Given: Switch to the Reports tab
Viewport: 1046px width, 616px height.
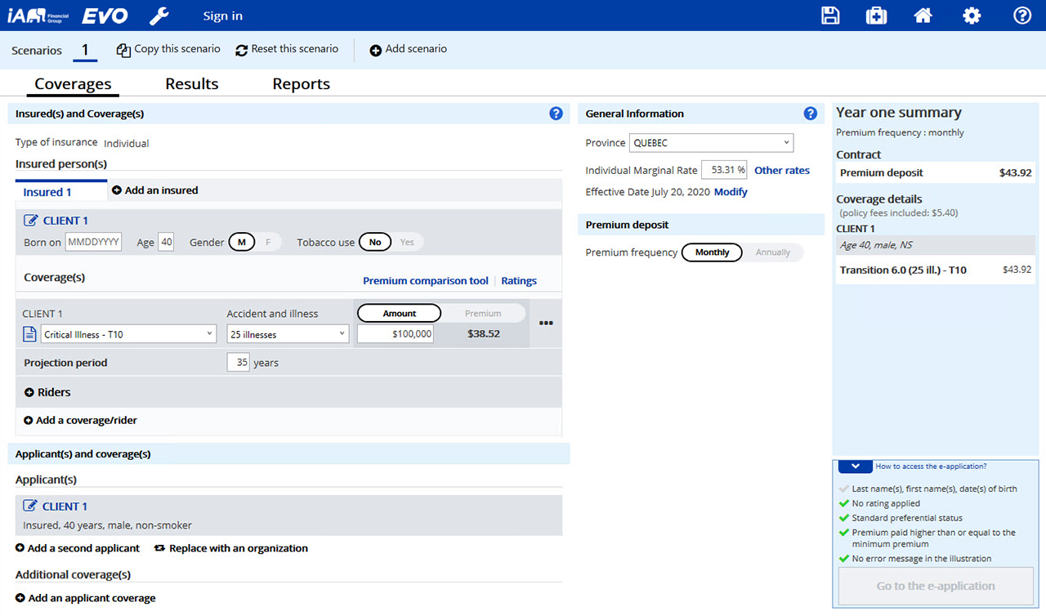Looking at the screenshot, I should click(x=301, y=84).
